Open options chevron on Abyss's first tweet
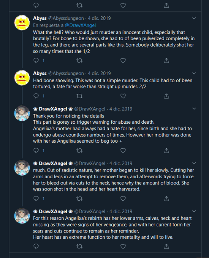 pos(194,18)
